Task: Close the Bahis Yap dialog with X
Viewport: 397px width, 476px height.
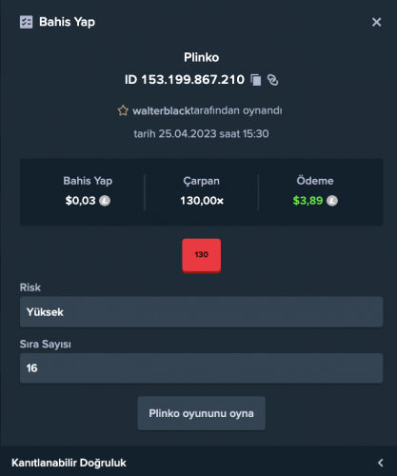Action: pyautogui.click(x=376, y=22)
